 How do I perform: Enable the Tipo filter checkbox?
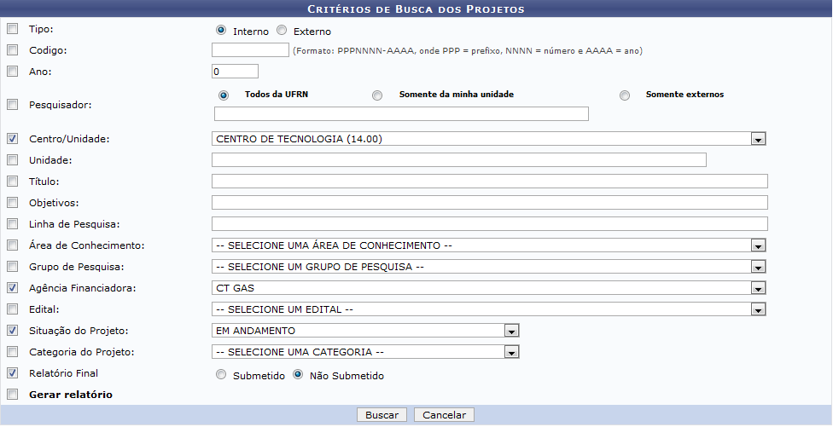coord(12,29)
